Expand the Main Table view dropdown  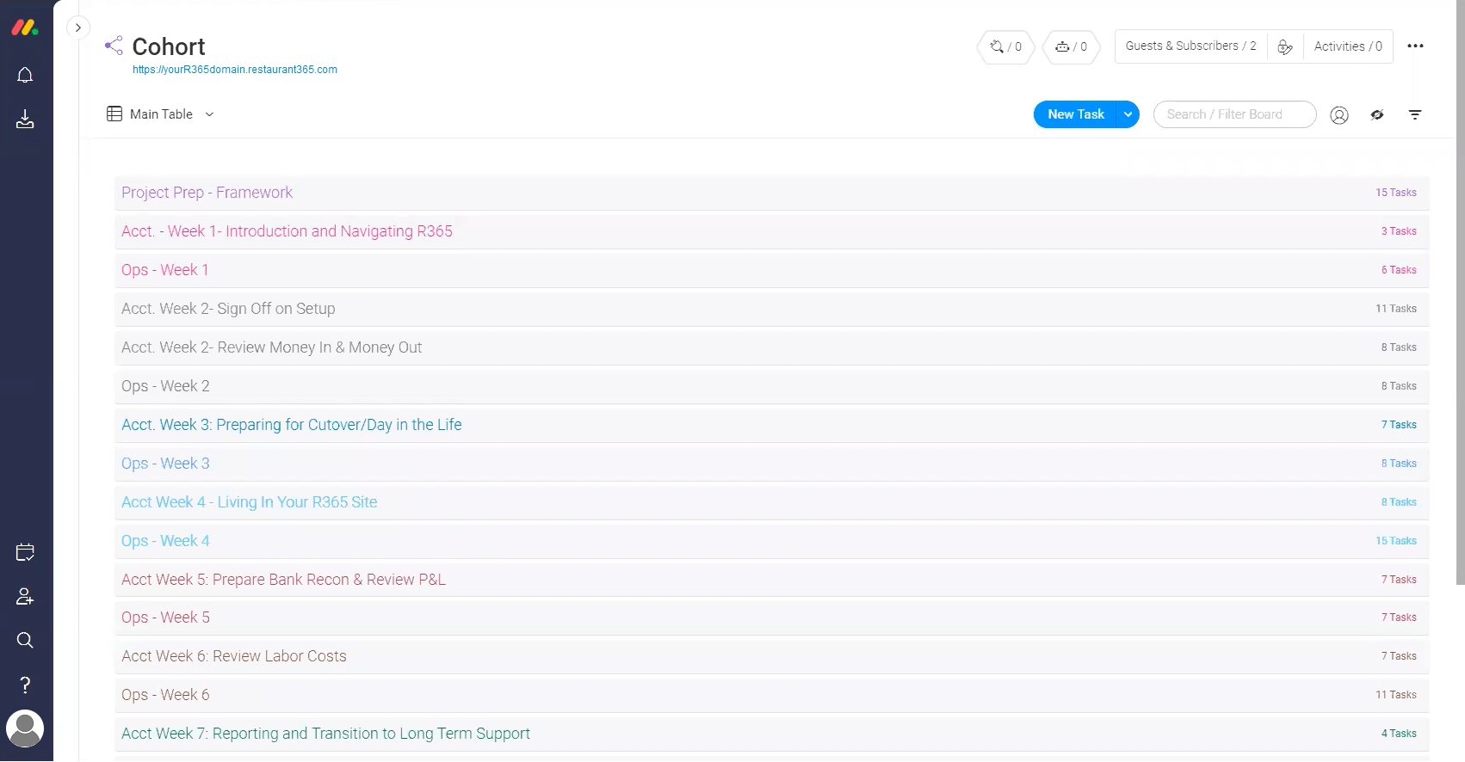pos(209,114)
